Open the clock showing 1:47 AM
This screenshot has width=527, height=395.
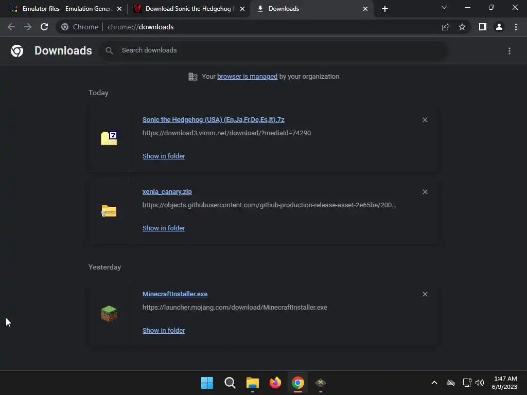pos(504,383)
